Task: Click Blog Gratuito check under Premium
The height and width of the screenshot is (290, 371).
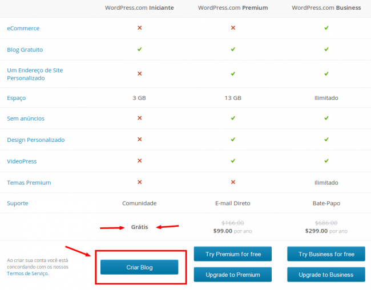Action: pos(233,49)
